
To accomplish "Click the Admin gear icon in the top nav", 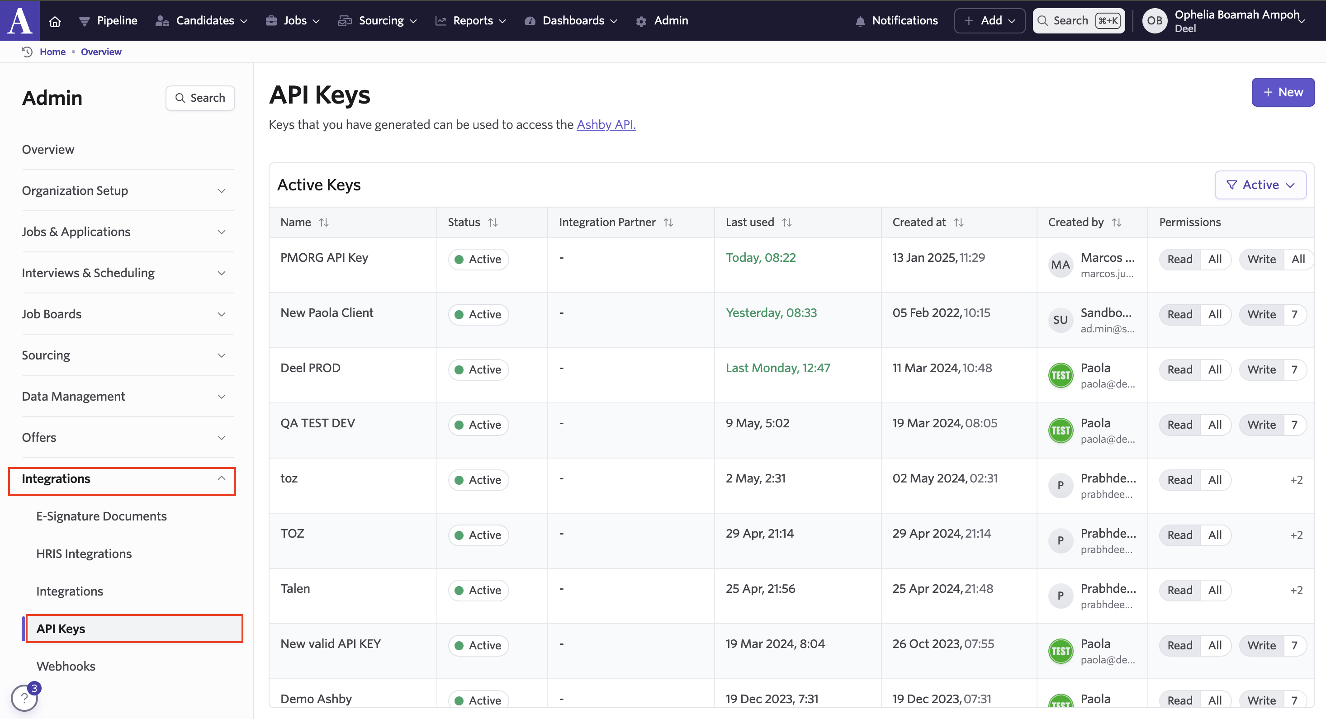I will 641,21.
